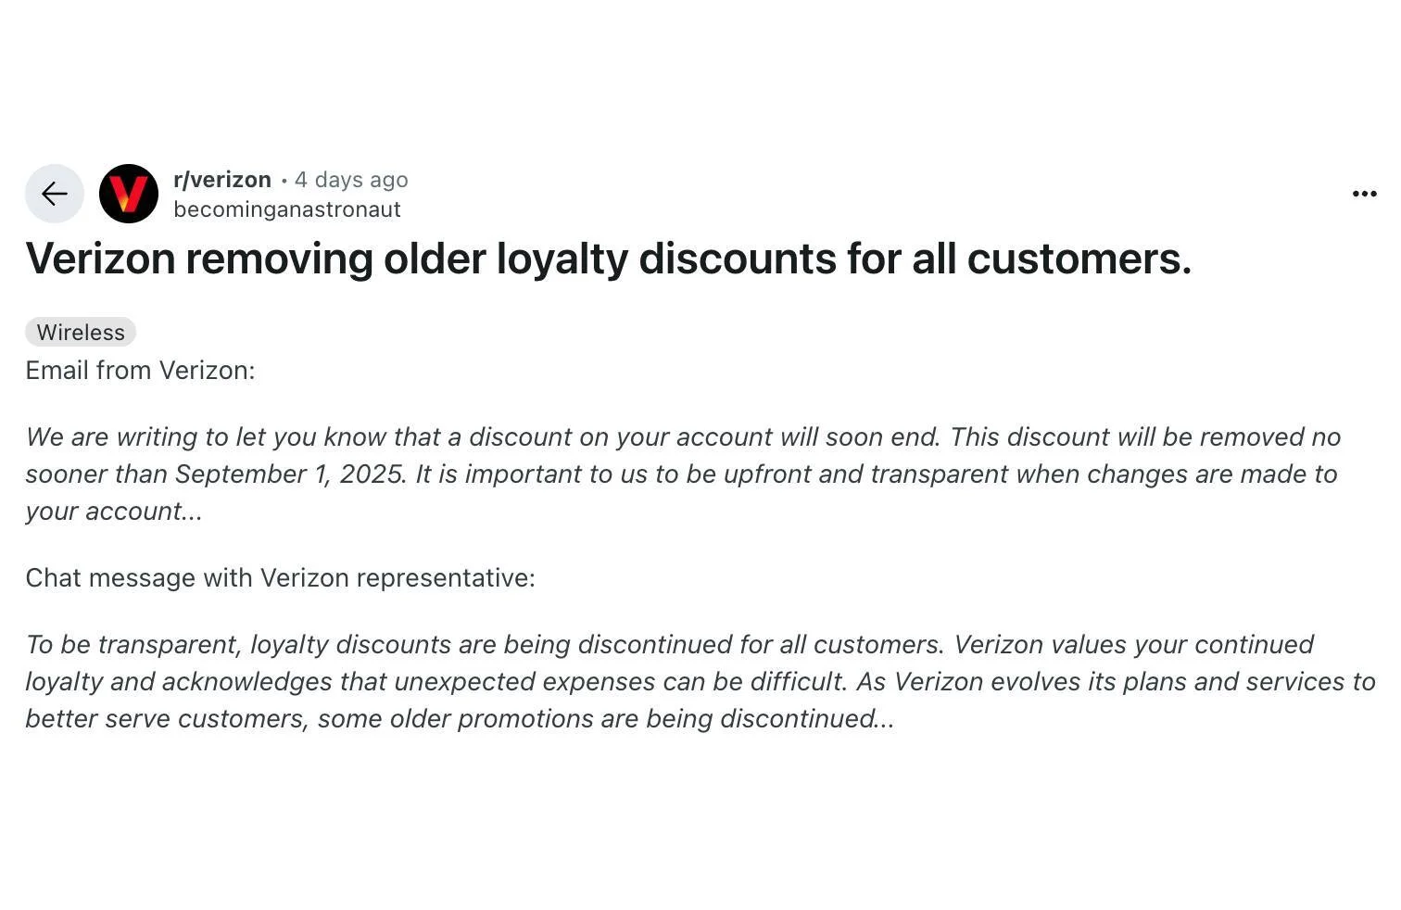The image size is (1401, 910).
Task: Open the three-dot post options menu
Action: [x=1364, y=194]
